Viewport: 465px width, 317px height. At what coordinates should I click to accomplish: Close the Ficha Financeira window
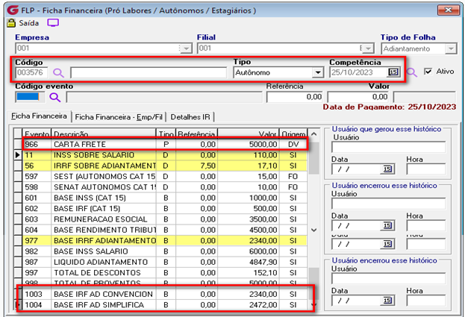[448, 10]
